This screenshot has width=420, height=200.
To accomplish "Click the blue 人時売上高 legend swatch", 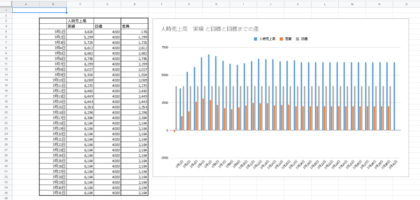I will pyautogui.click(x=255, y=39).
